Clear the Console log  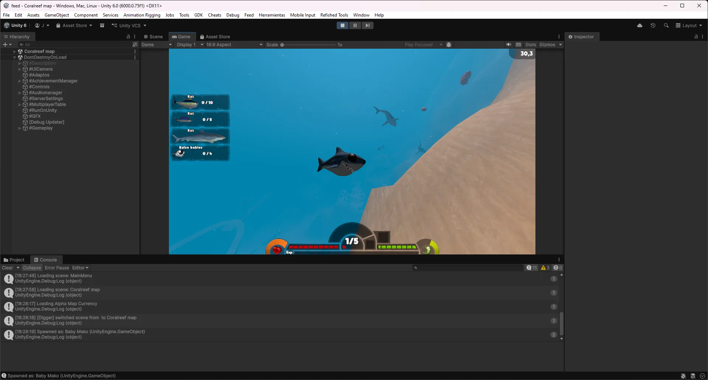click(x=7, y=268)
